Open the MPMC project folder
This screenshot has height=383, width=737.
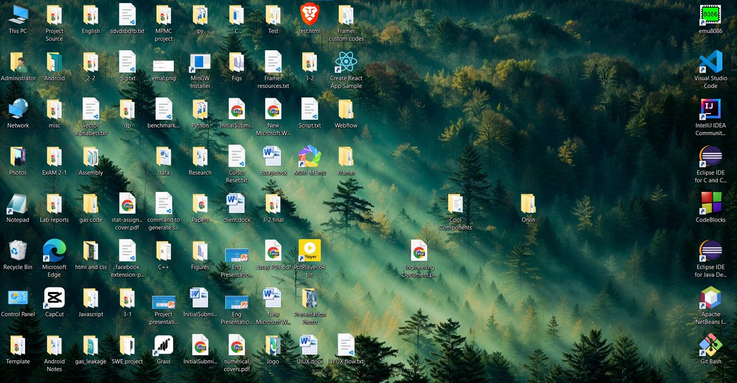pos(163,23)
